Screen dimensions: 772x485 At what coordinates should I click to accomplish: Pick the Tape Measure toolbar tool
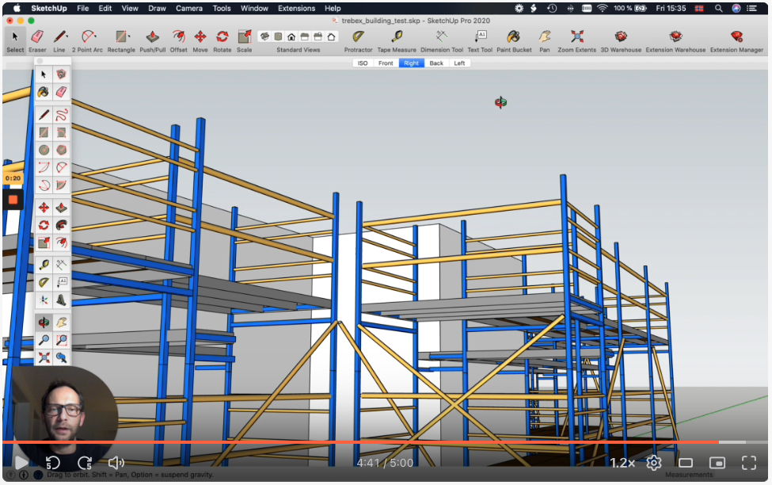(x=397, y=40)
